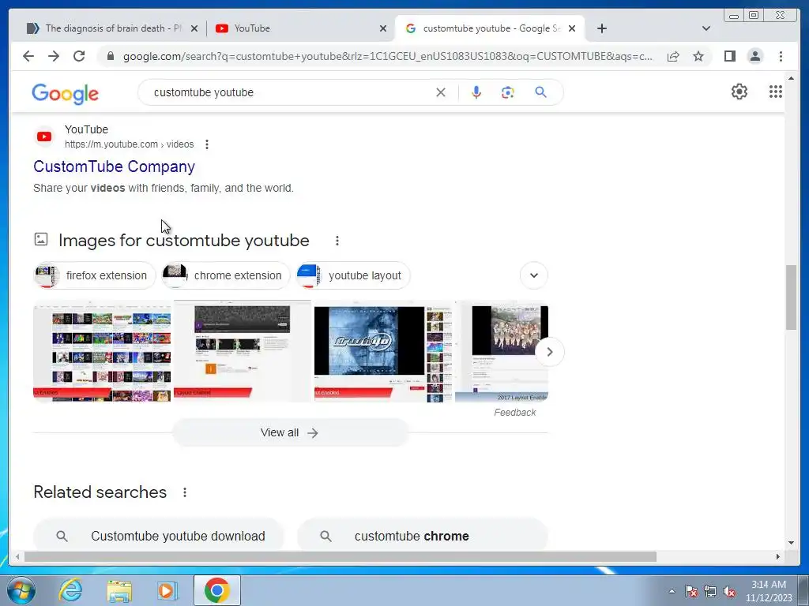This screenshot has width=809, height=606.
Task: Click the padlock site info icon
Action: click(x=110, y=56)
